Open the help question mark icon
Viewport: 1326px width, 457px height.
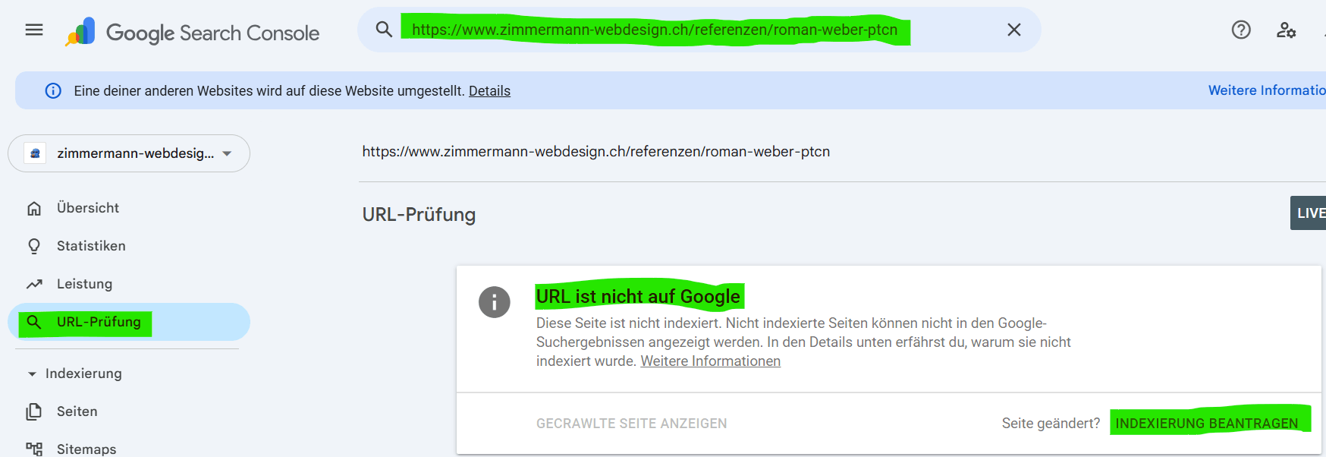tap(1241, 30)
